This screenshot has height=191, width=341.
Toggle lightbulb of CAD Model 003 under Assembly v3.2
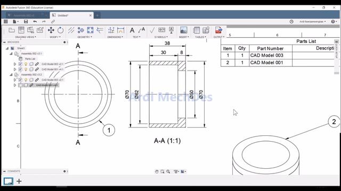[x=26, y=80]
